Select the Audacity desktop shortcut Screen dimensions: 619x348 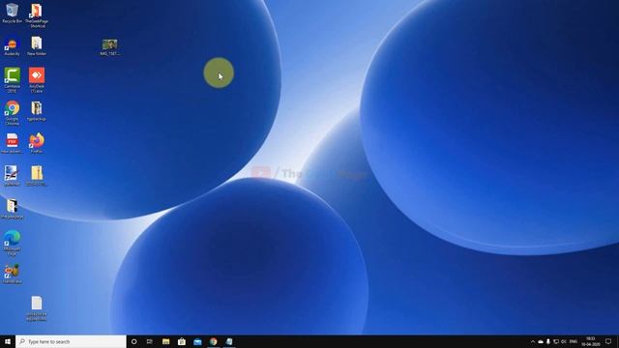coord(12,46)
